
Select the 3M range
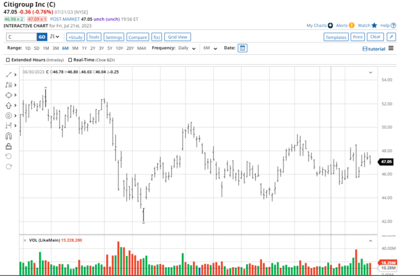(x=55, y=48)
